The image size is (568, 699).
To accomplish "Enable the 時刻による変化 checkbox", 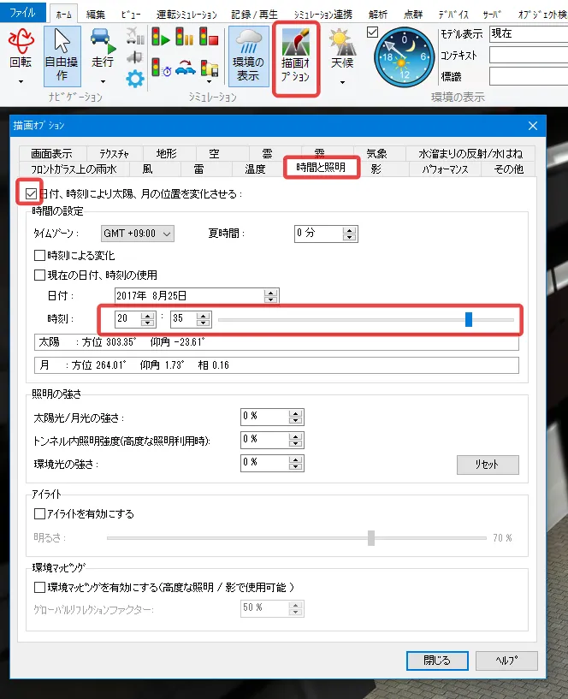I will [39, 255].
